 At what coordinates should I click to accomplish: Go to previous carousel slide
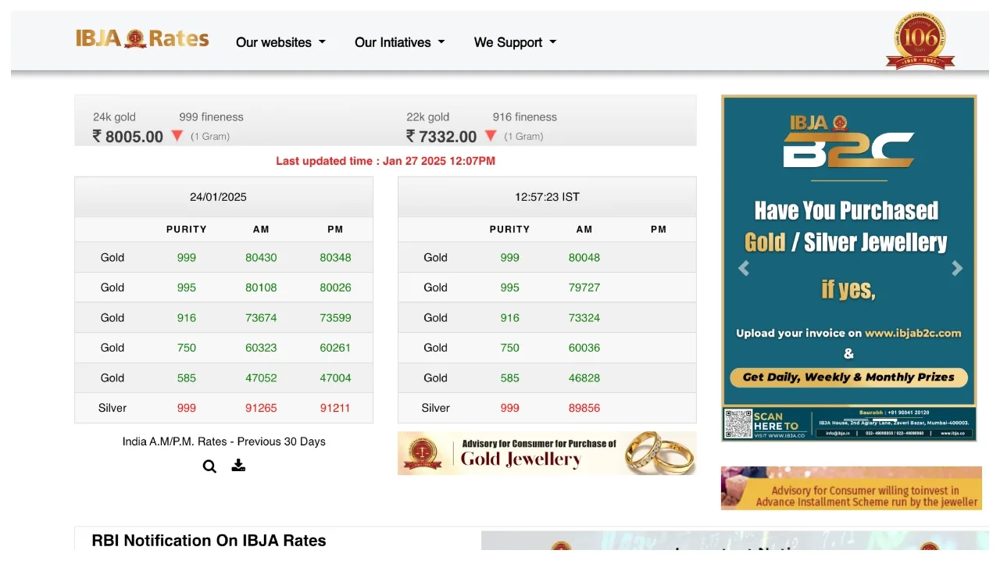click(x=744, y=269)
